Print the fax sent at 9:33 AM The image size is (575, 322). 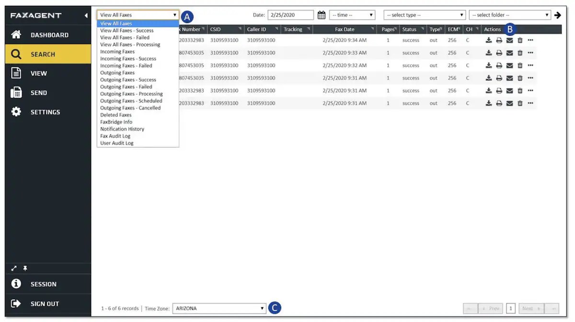[499, 53]
